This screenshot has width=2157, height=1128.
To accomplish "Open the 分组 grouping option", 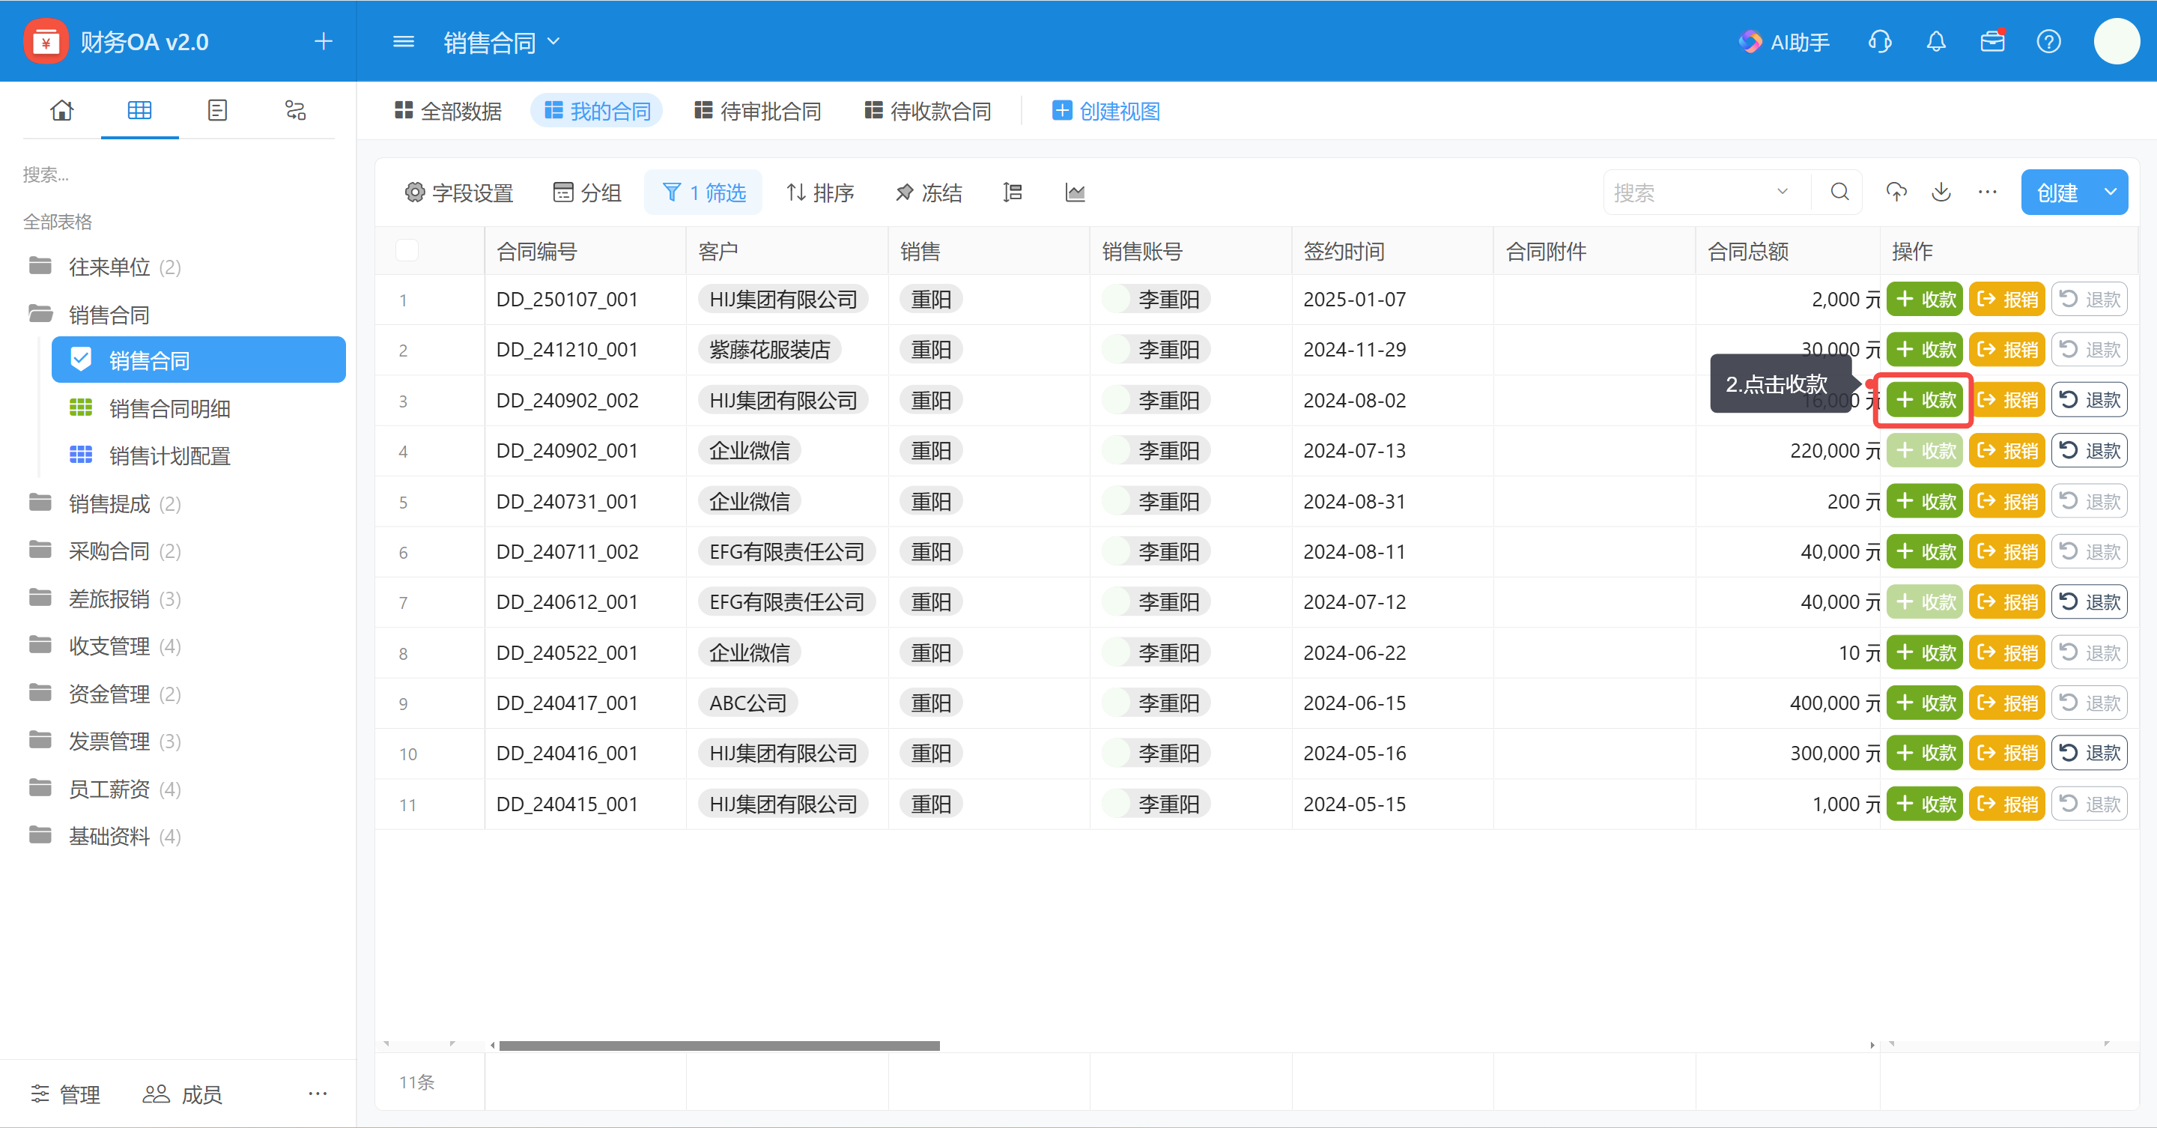I will point(587,192).
